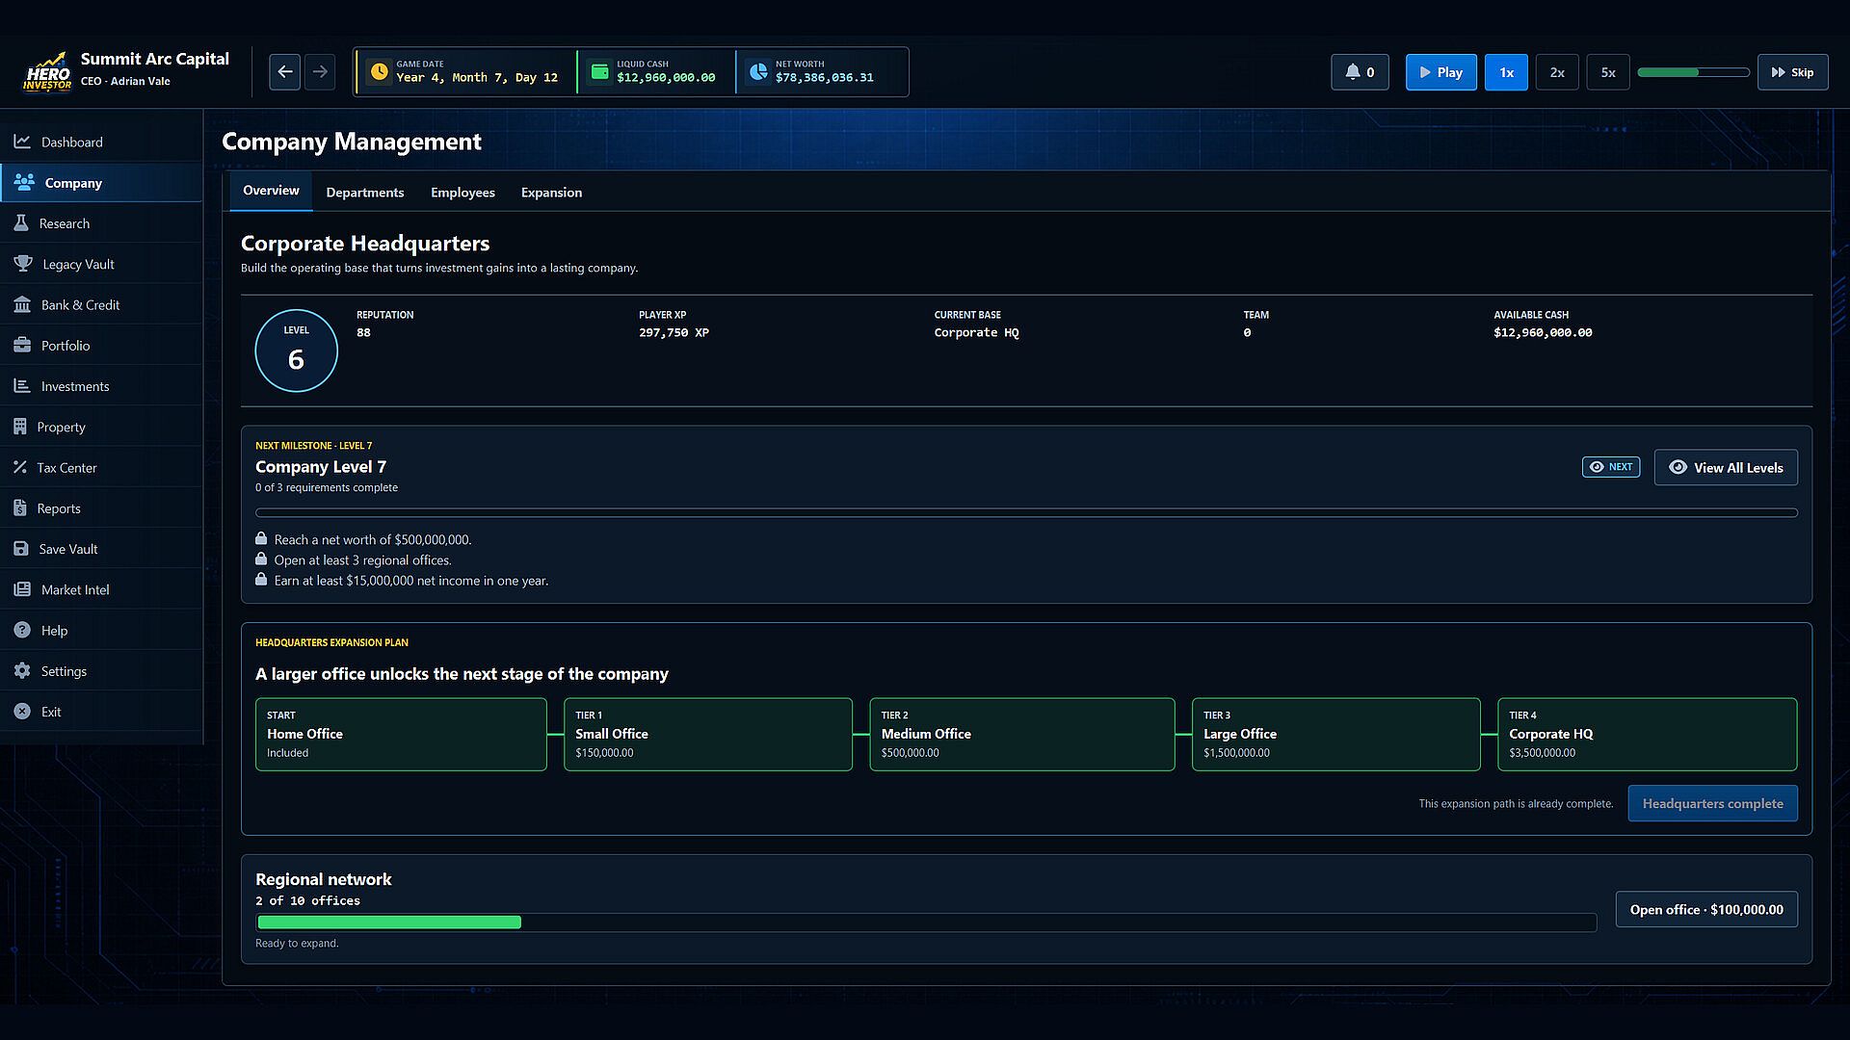This screenshot has width=1850, height=1040.
Task: Click the Property building icon
Action: pyautogui.click(x=19, y=426)
